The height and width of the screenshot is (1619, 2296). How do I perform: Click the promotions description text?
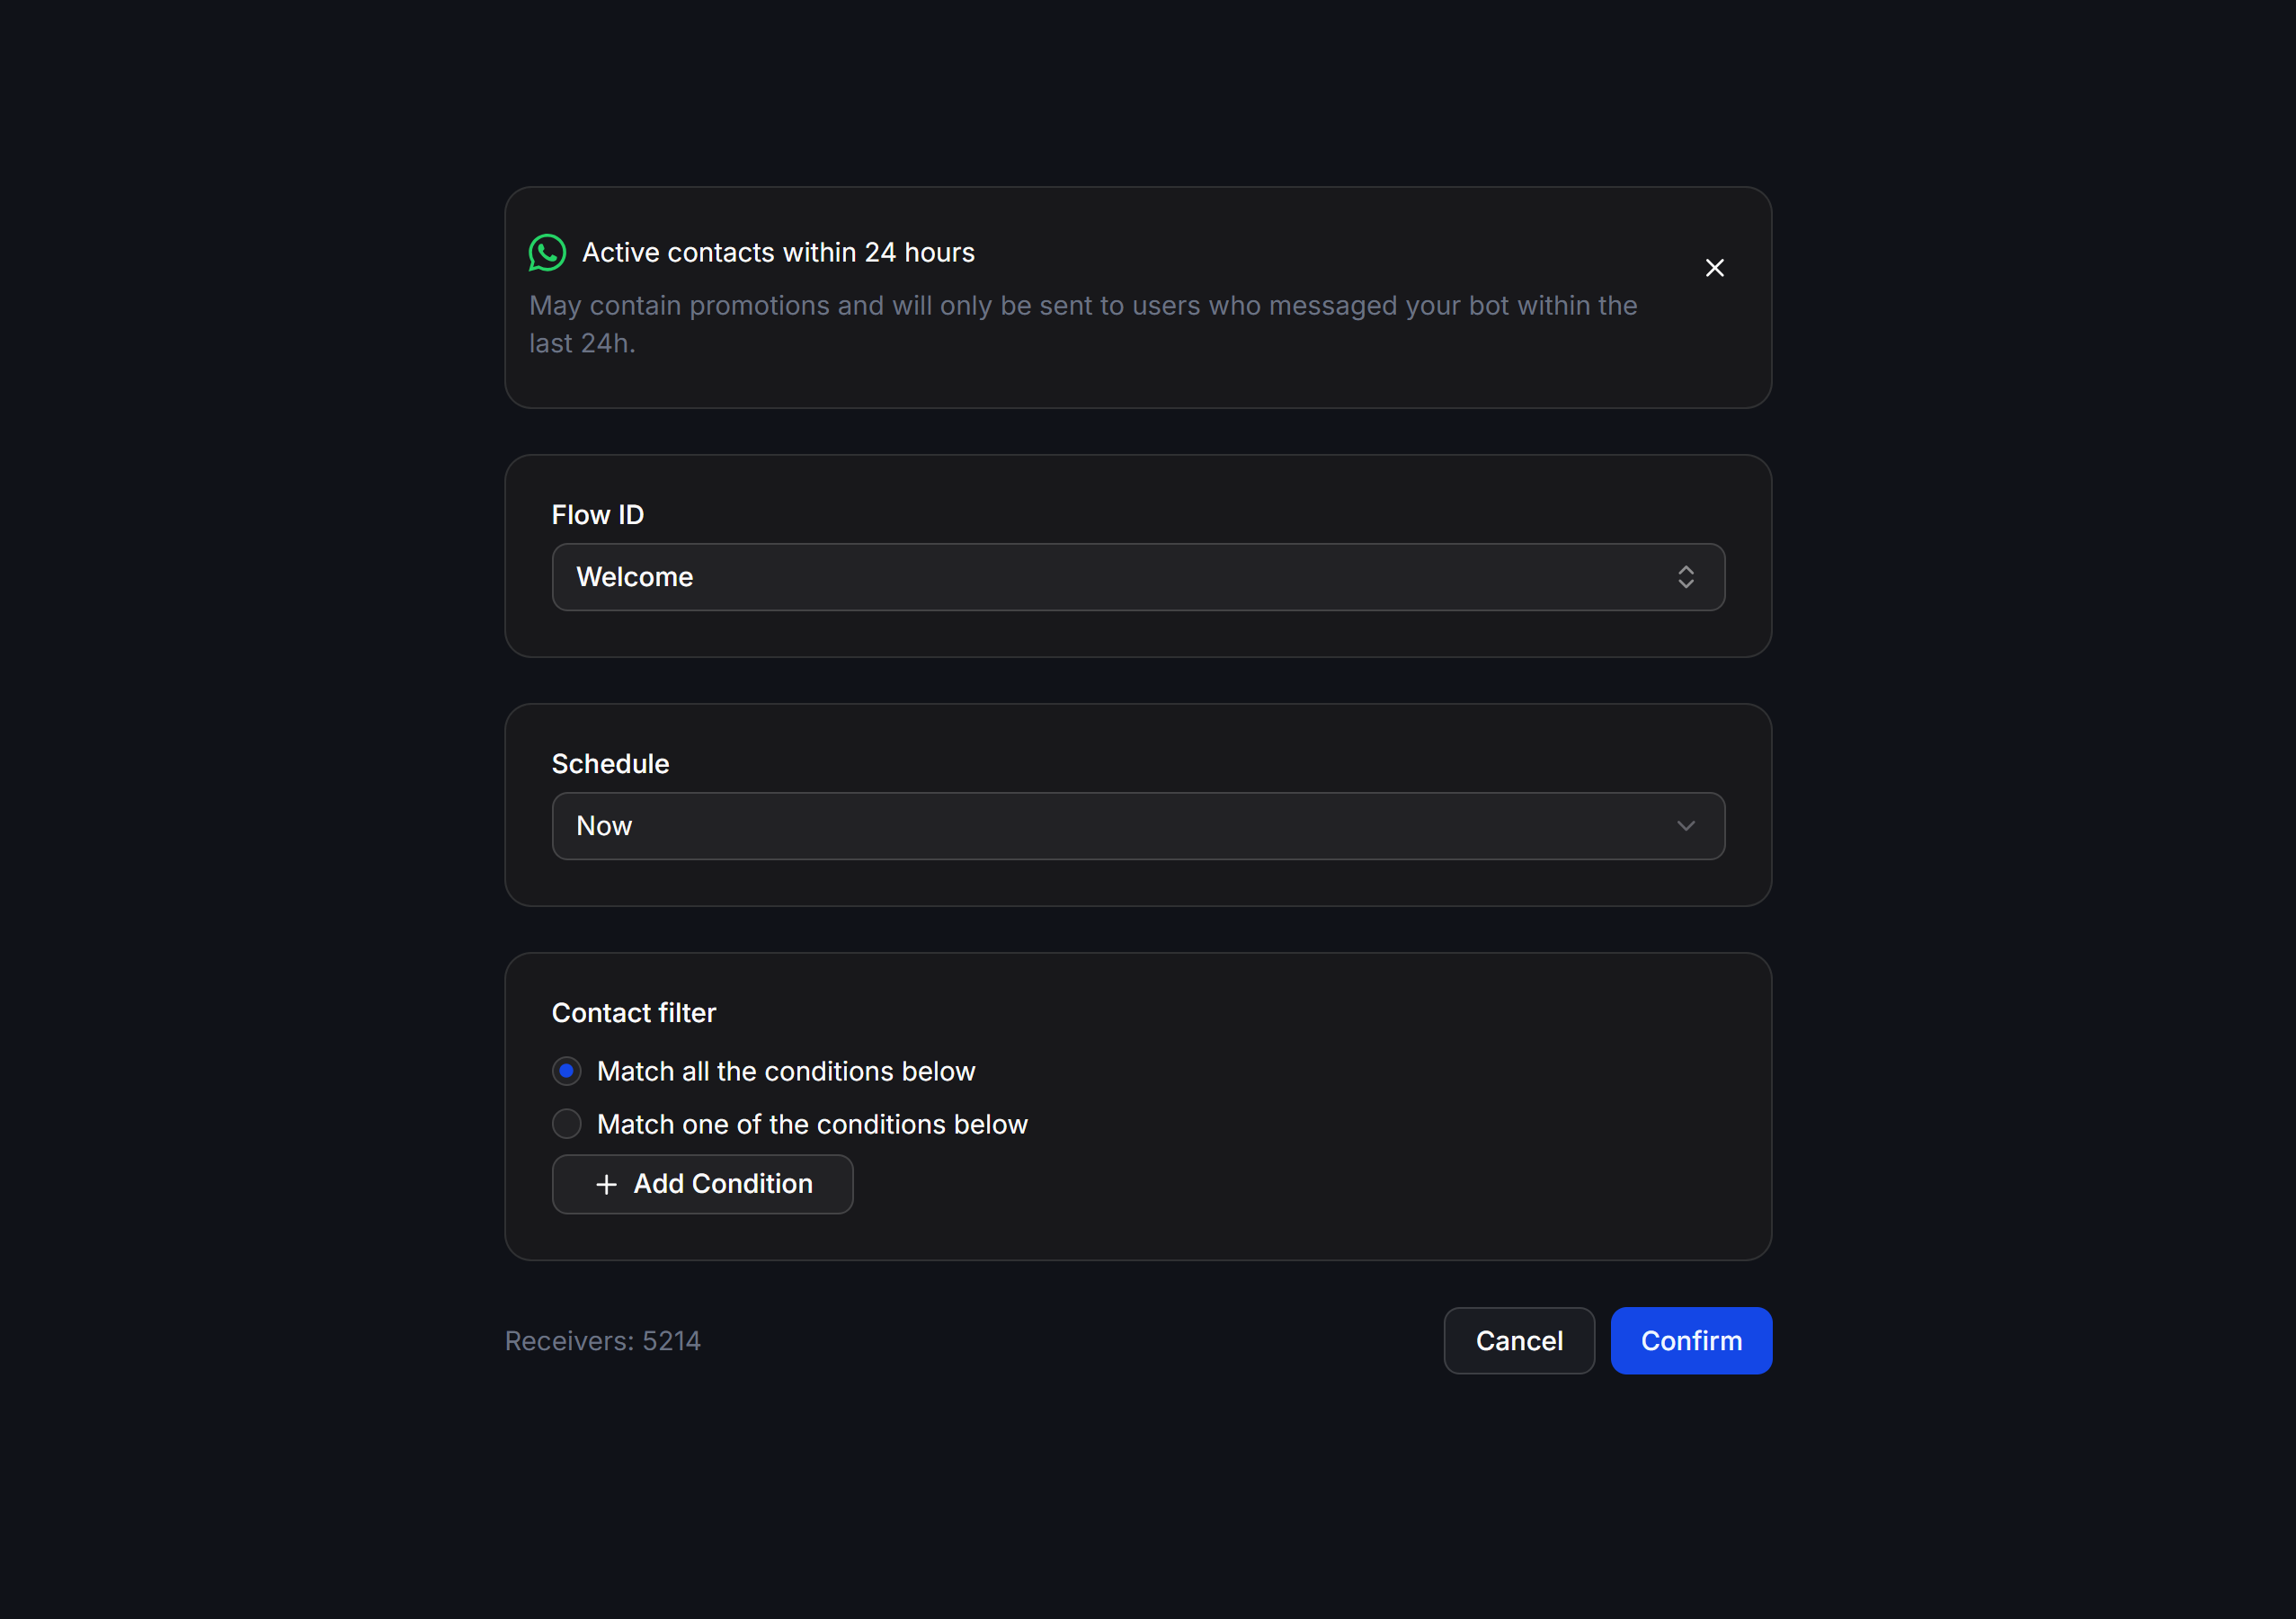1083,324
